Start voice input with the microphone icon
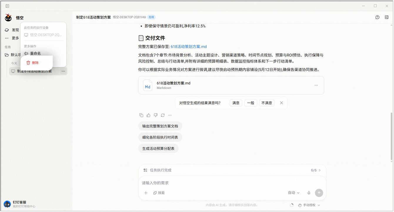The height and width of the screenshot is (212, 394). point(309,193)
